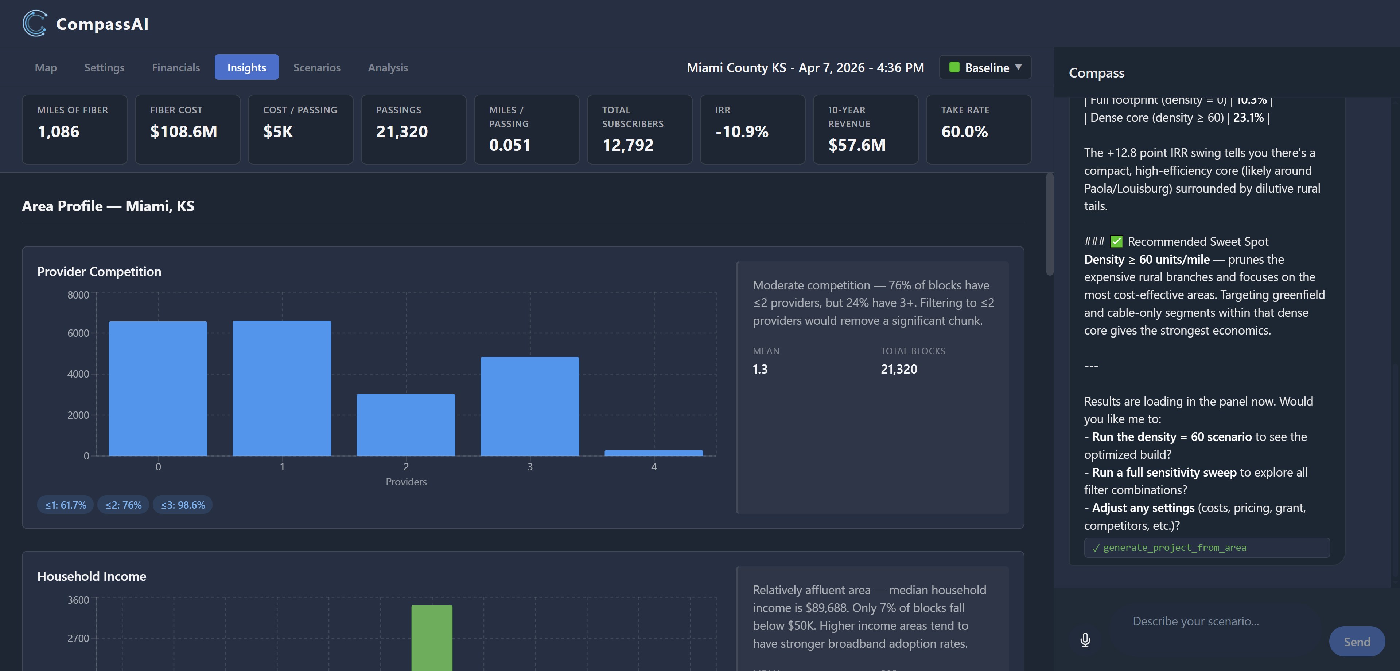Click 'Run a full sensitivity sweep' text
The width and height of the screenshot is (1400, 671).
coord(1164,472)
